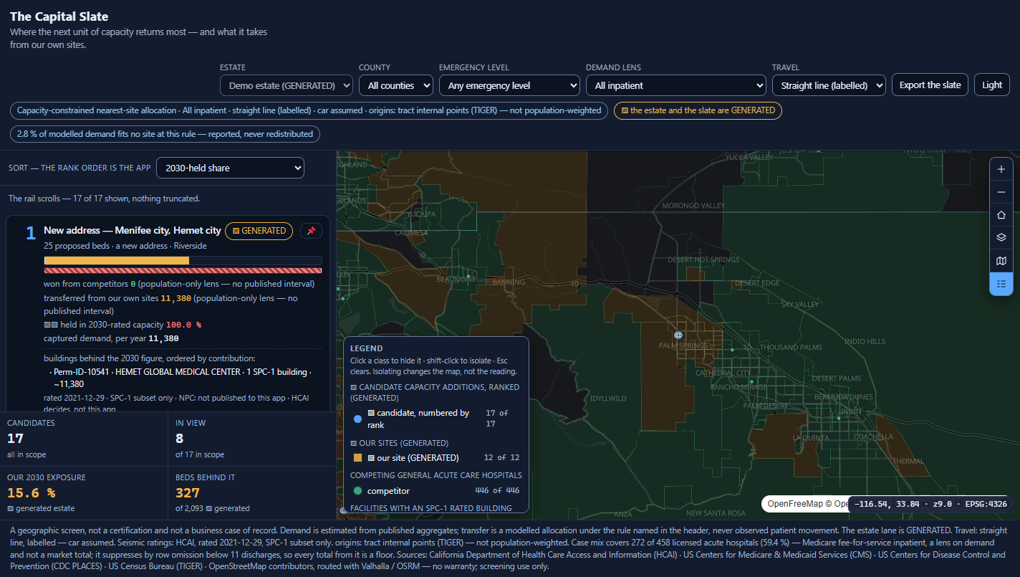1020x577 pixels.
Task: Zoom in on the map
Action: pos(1001,169)
